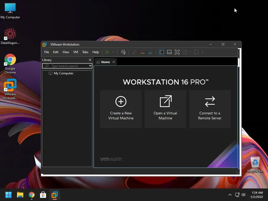Screen dimensions: 268x201
Task: Open the Snapshot Manager icon
Action: tap(150, 52)
